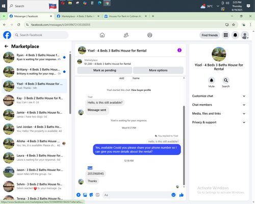The height and width of the screenshot is (204, 255).
Task: Show hidden system tray icons chevron
Action: 218,6
